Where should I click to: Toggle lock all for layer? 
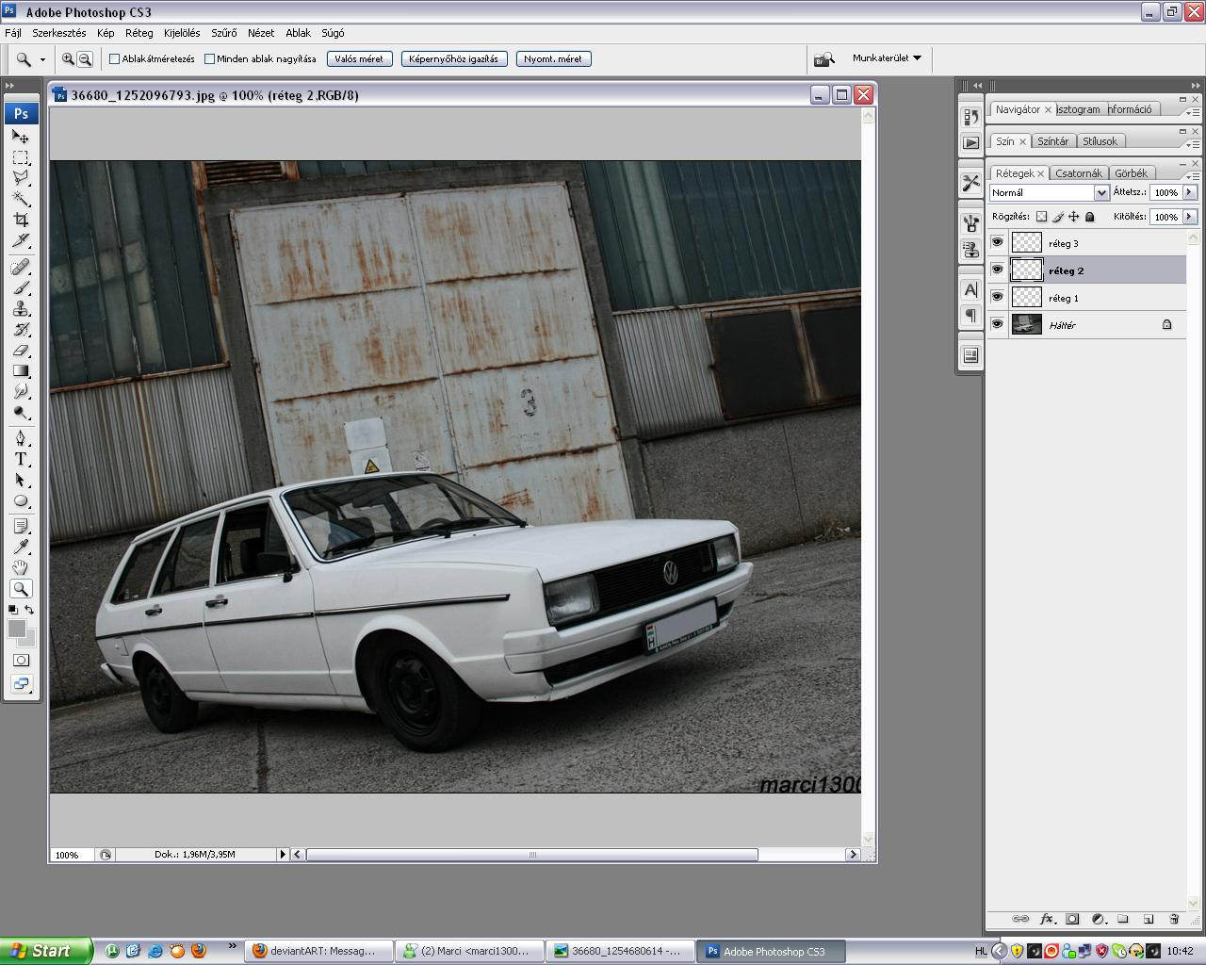pos(1090,217)
